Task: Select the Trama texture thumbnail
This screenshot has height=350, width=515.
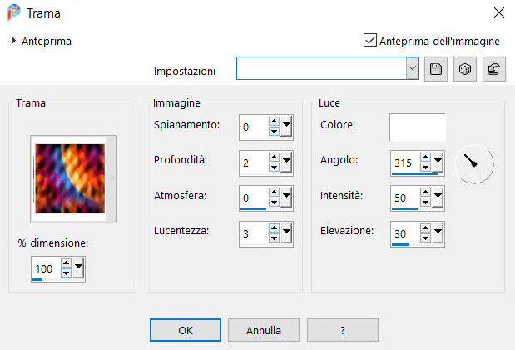Action: point(70,178)
